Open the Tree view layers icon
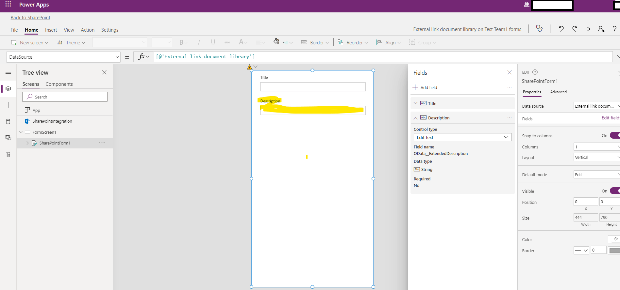 tap(8, 88)
